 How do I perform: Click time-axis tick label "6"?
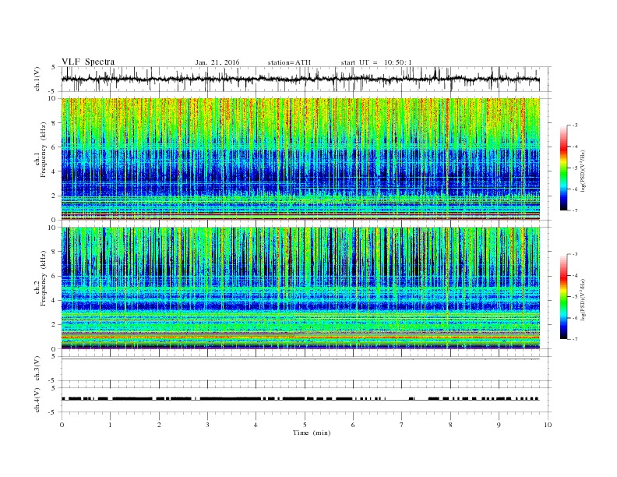[x=353, y=425]
